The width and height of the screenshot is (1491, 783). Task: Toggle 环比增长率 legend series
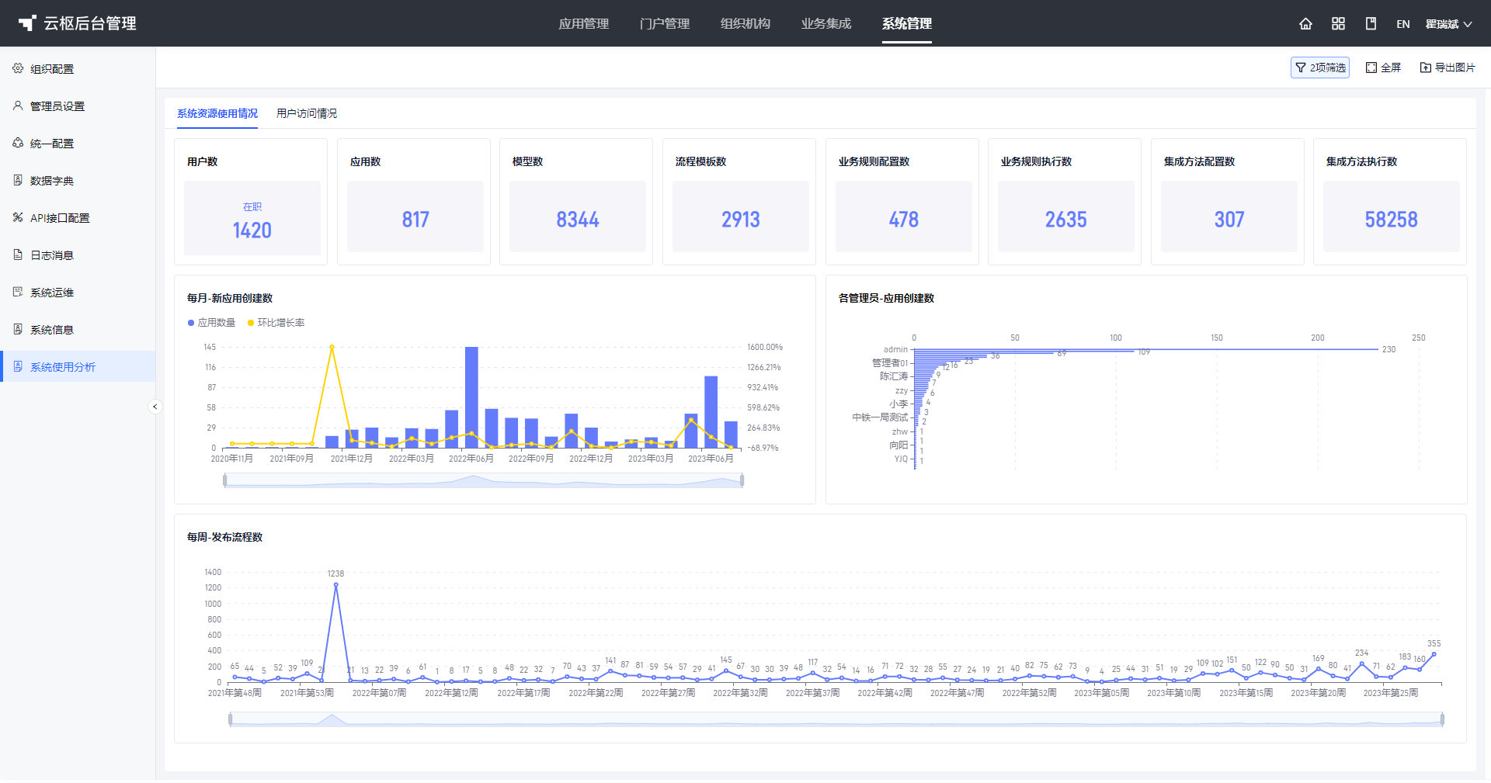276,323
